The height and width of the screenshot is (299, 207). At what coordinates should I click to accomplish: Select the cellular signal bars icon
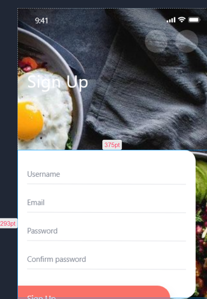(x=171, y=20)
